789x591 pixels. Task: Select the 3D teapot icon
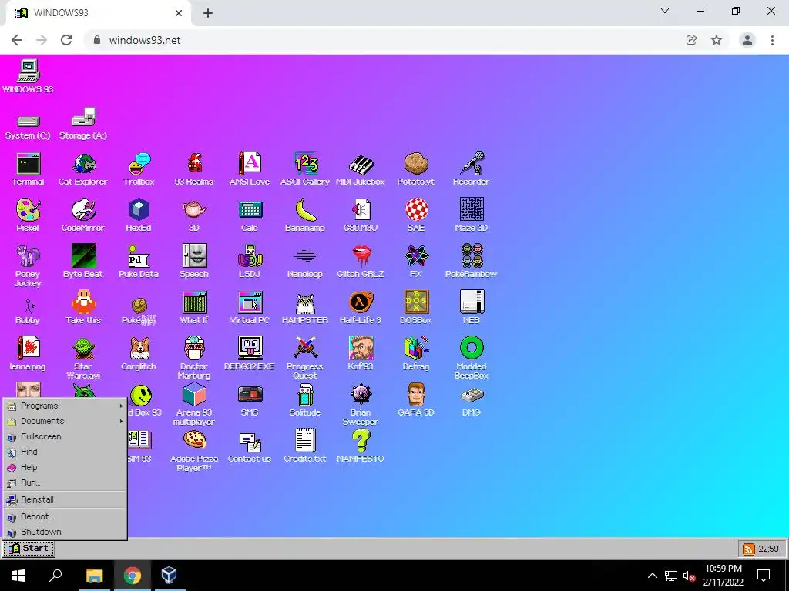click(x=193, y=215)
